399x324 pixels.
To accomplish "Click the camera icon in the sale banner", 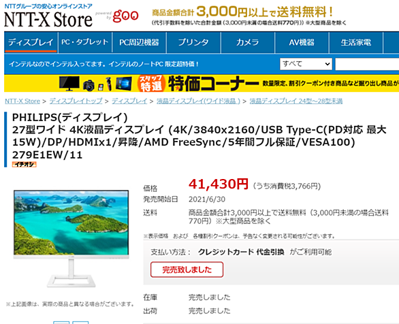I will pos(89,86).
